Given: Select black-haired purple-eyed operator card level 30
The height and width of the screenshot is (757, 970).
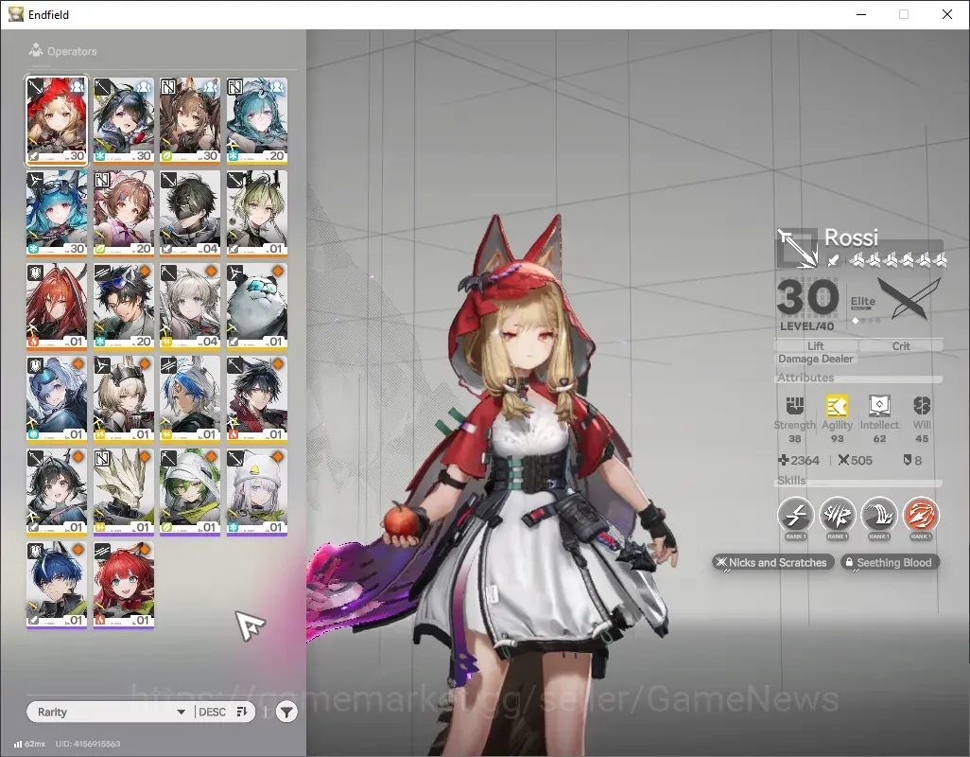Looking at the screenshot, I should click(x=124, y=121).
